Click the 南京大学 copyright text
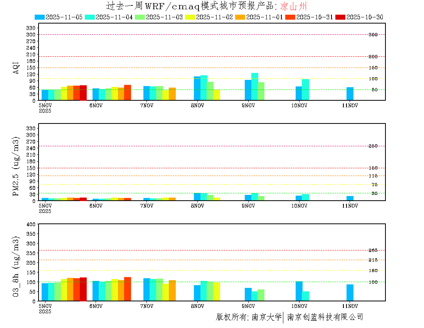The image size is (424, 328). click(266, 317)
